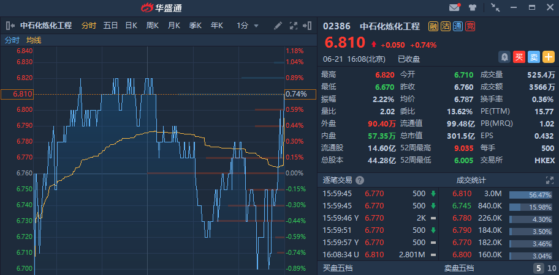The height and width of the screenshot is (275, 559).
Task: Select the 五日 chart tab
Action: (110, 26)
